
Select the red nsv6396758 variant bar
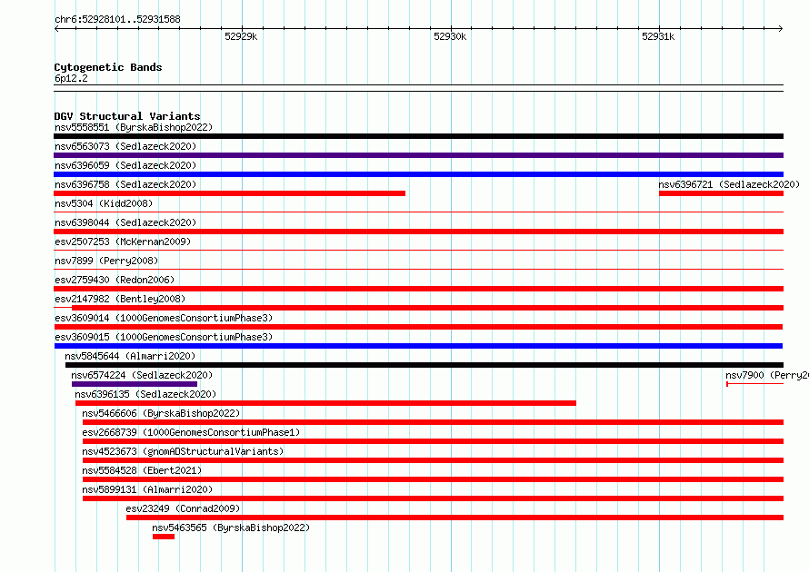coord(230,193)
